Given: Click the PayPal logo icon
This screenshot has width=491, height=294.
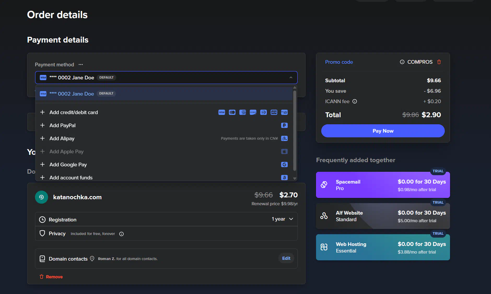Looking at the screenshot, I should 284,125.
